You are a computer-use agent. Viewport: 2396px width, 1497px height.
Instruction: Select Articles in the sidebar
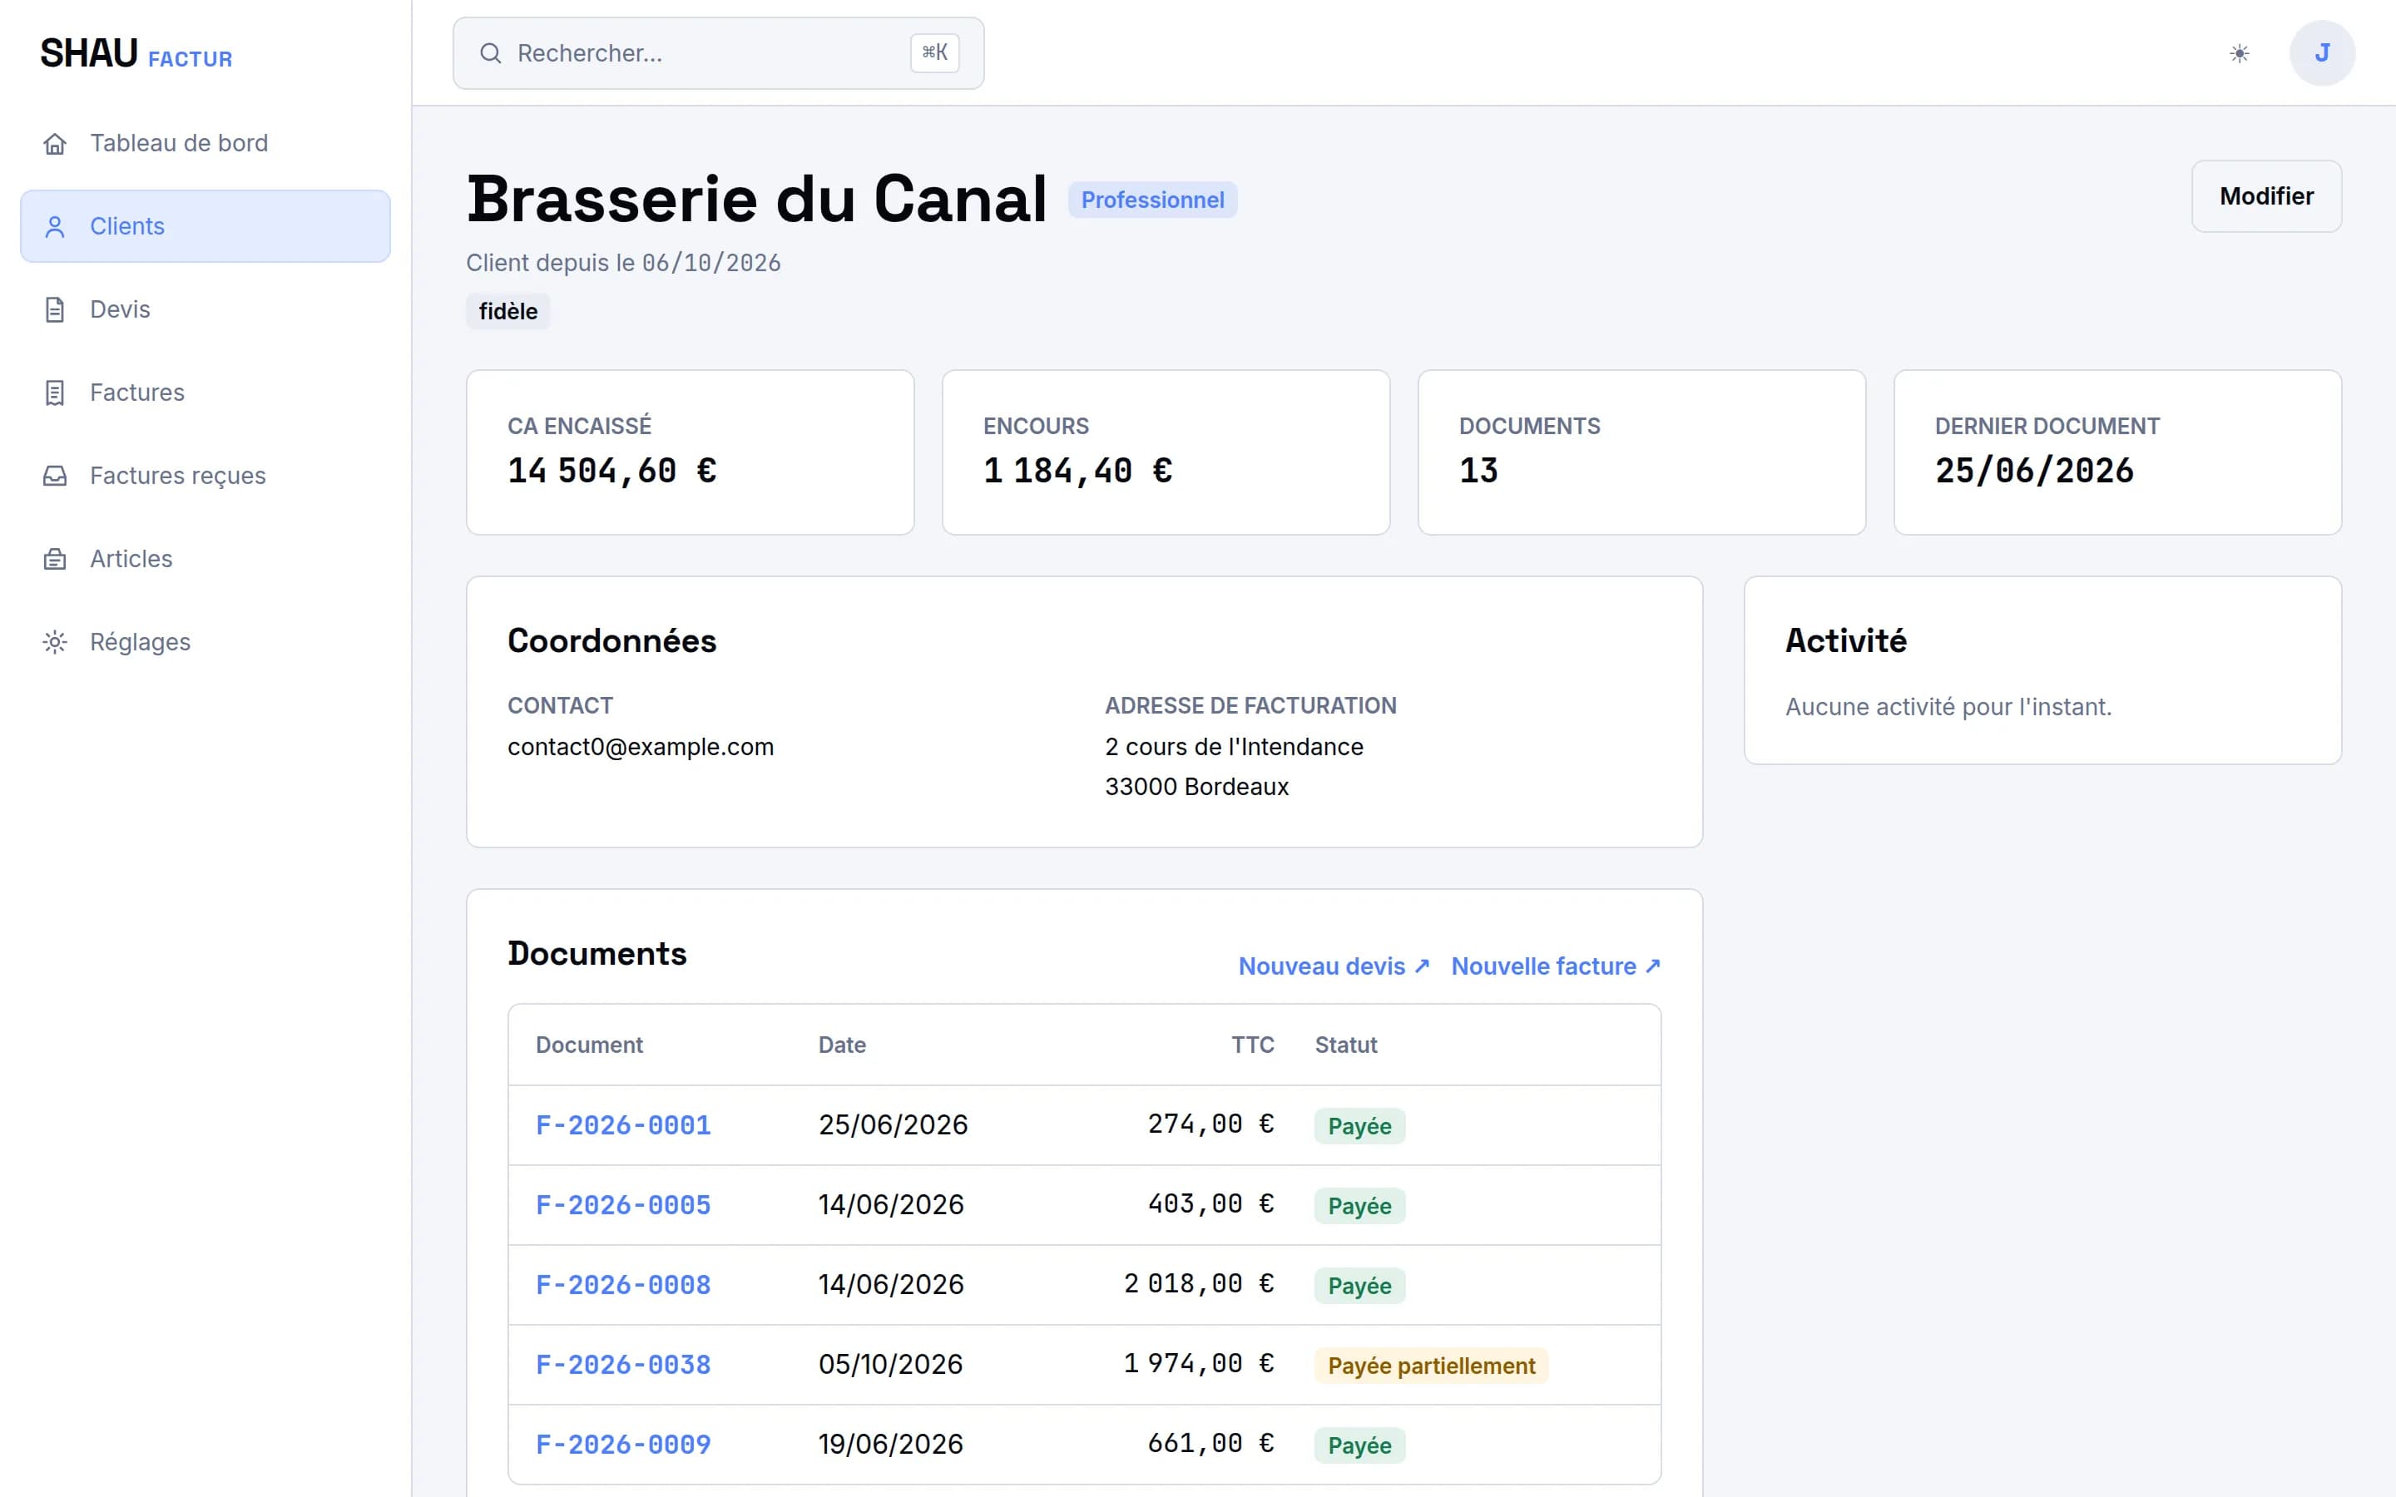click(206, 560)
